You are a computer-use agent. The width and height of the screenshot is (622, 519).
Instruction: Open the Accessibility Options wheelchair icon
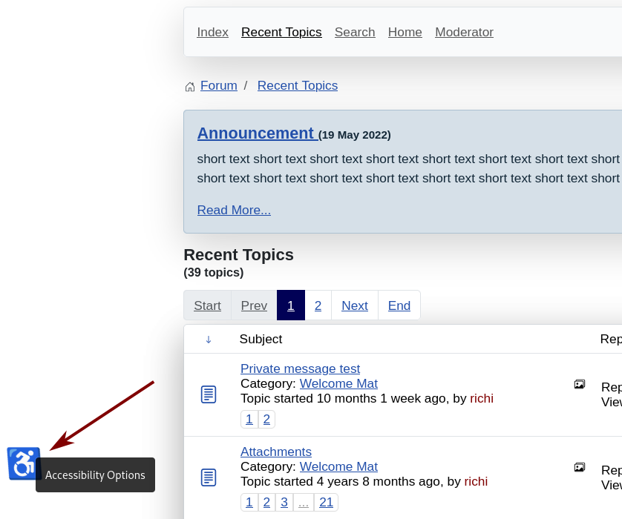click(x=24, y=463)
